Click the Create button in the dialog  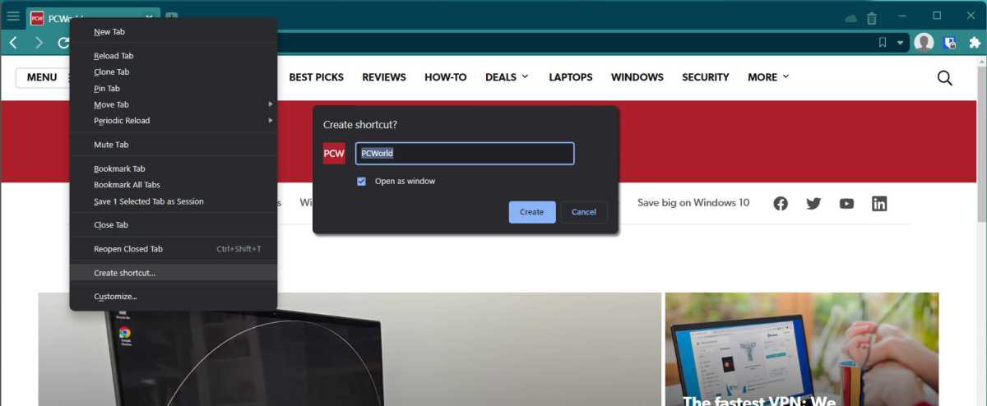[x=532, y=212]
